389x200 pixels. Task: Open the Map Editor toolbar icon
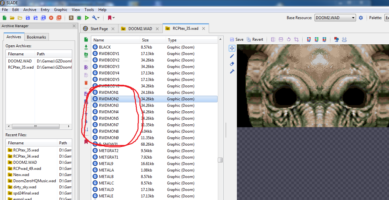[79, 18]
